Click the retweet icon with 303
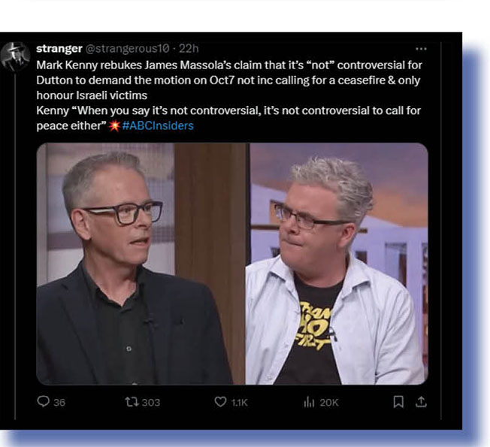Viewport: 490px width, 447px height. [132, 402]
